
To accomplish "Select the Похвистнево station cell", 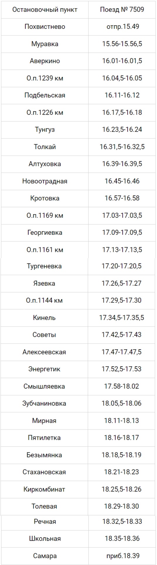I will tap(45, 27).
